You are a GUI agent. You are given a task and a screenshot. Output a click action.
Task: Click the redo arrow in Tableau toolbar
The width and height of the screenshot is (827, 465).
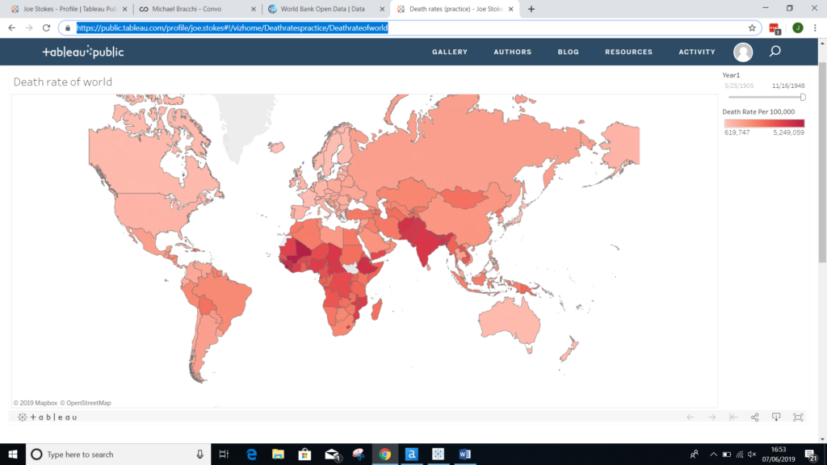(712, 417)
